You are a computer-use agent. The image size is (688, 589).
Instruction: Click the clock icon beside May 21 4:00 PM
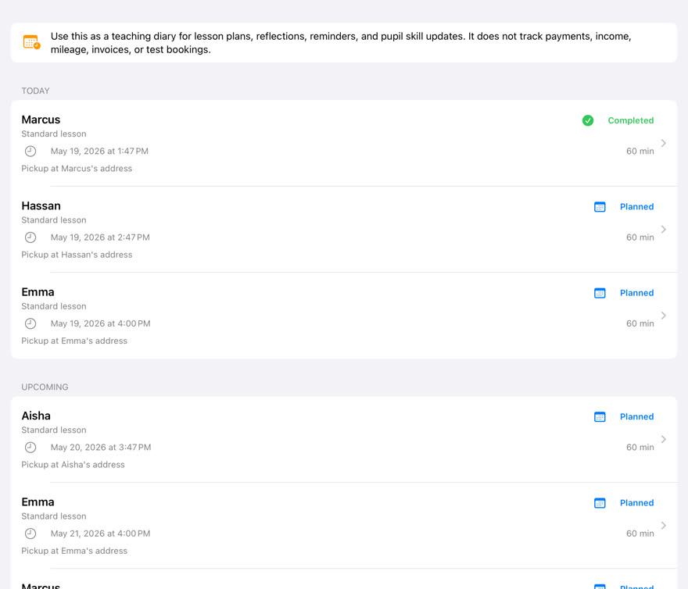tap(30, 534)
